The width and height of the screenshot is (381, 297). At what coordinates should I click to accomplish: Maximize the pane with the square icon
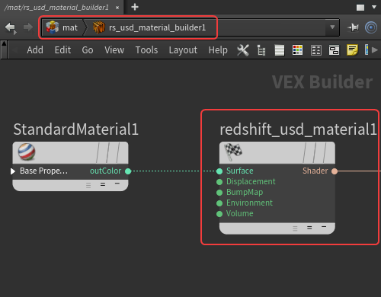click(360, 8)
